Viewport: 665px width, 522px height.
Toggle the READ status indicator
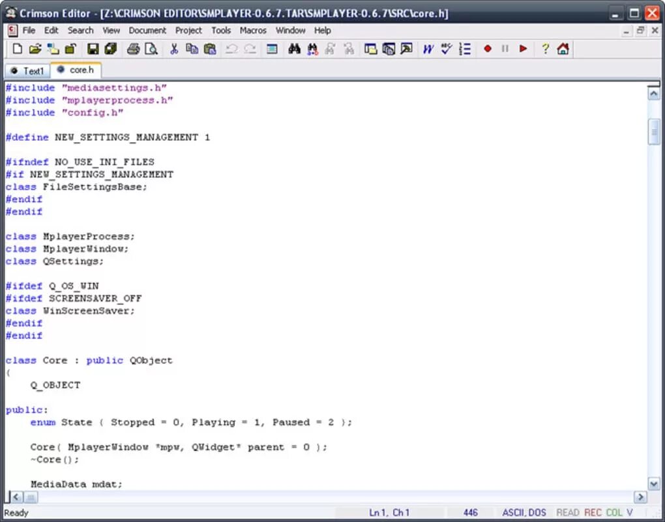[x=567, y=513]
